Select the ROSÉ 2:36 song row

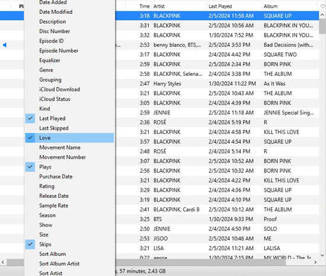click(217, 123)
